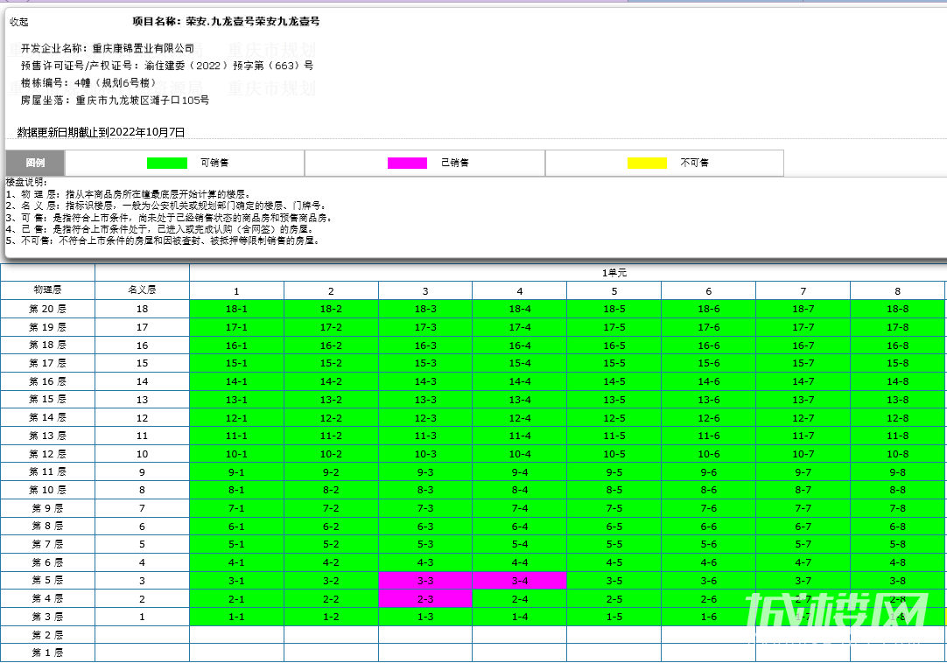
Task: Open available unit 6-4
Action: point(520,527)
